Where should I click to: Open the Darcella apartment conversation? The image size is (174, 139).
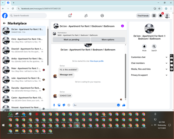pyautogui.click(x=24, y=89)
